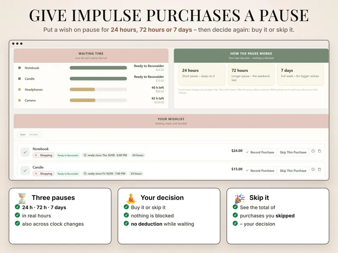
Task: Click green checkmark next to 'nothing is blocked'
Action: pos(126,215)
